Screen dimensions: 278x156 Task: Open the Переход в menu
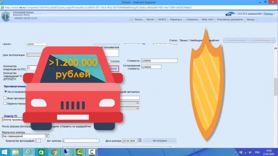coord(176,19)
